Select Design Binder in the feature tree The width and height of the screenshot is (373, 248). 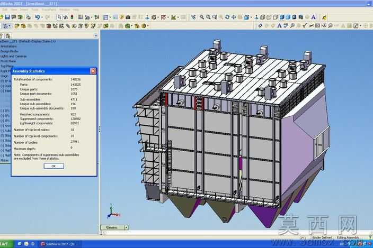[x=10, y=51]
